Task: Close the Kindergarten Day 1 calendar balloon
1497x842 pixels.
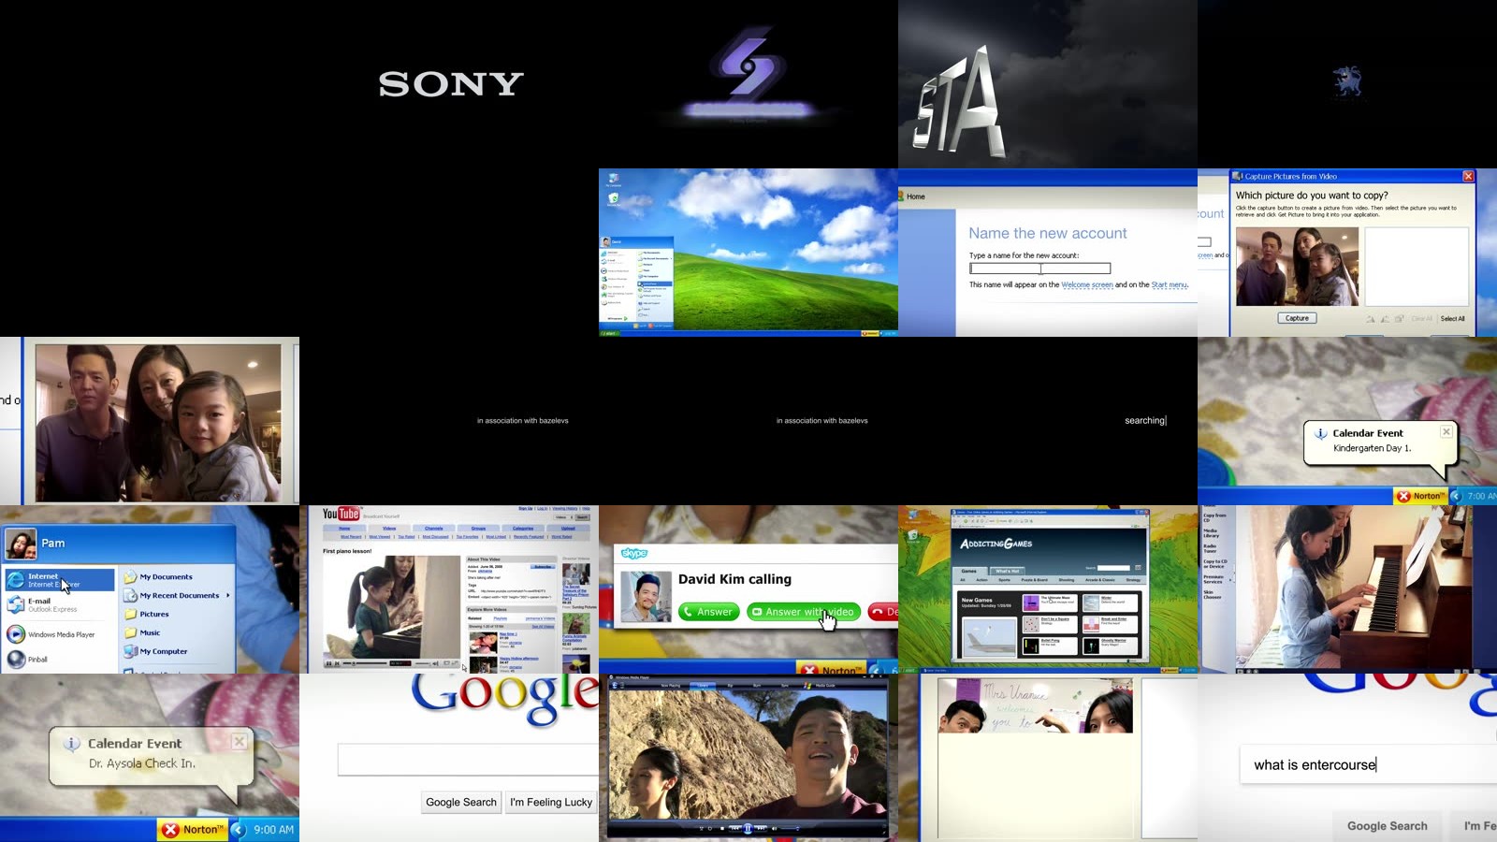Action: [x=1446, y=431]
